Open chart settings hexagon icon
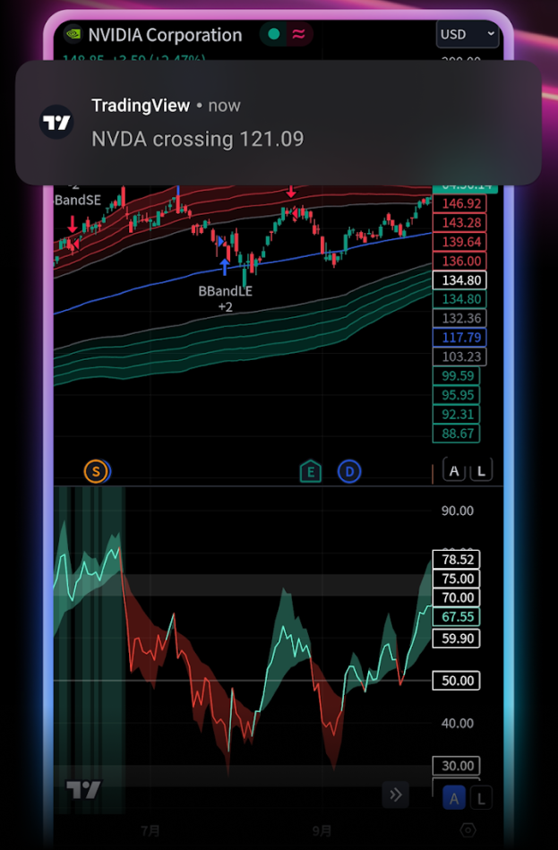This screenshot has width=558, height=850. (x=467, y=829)
